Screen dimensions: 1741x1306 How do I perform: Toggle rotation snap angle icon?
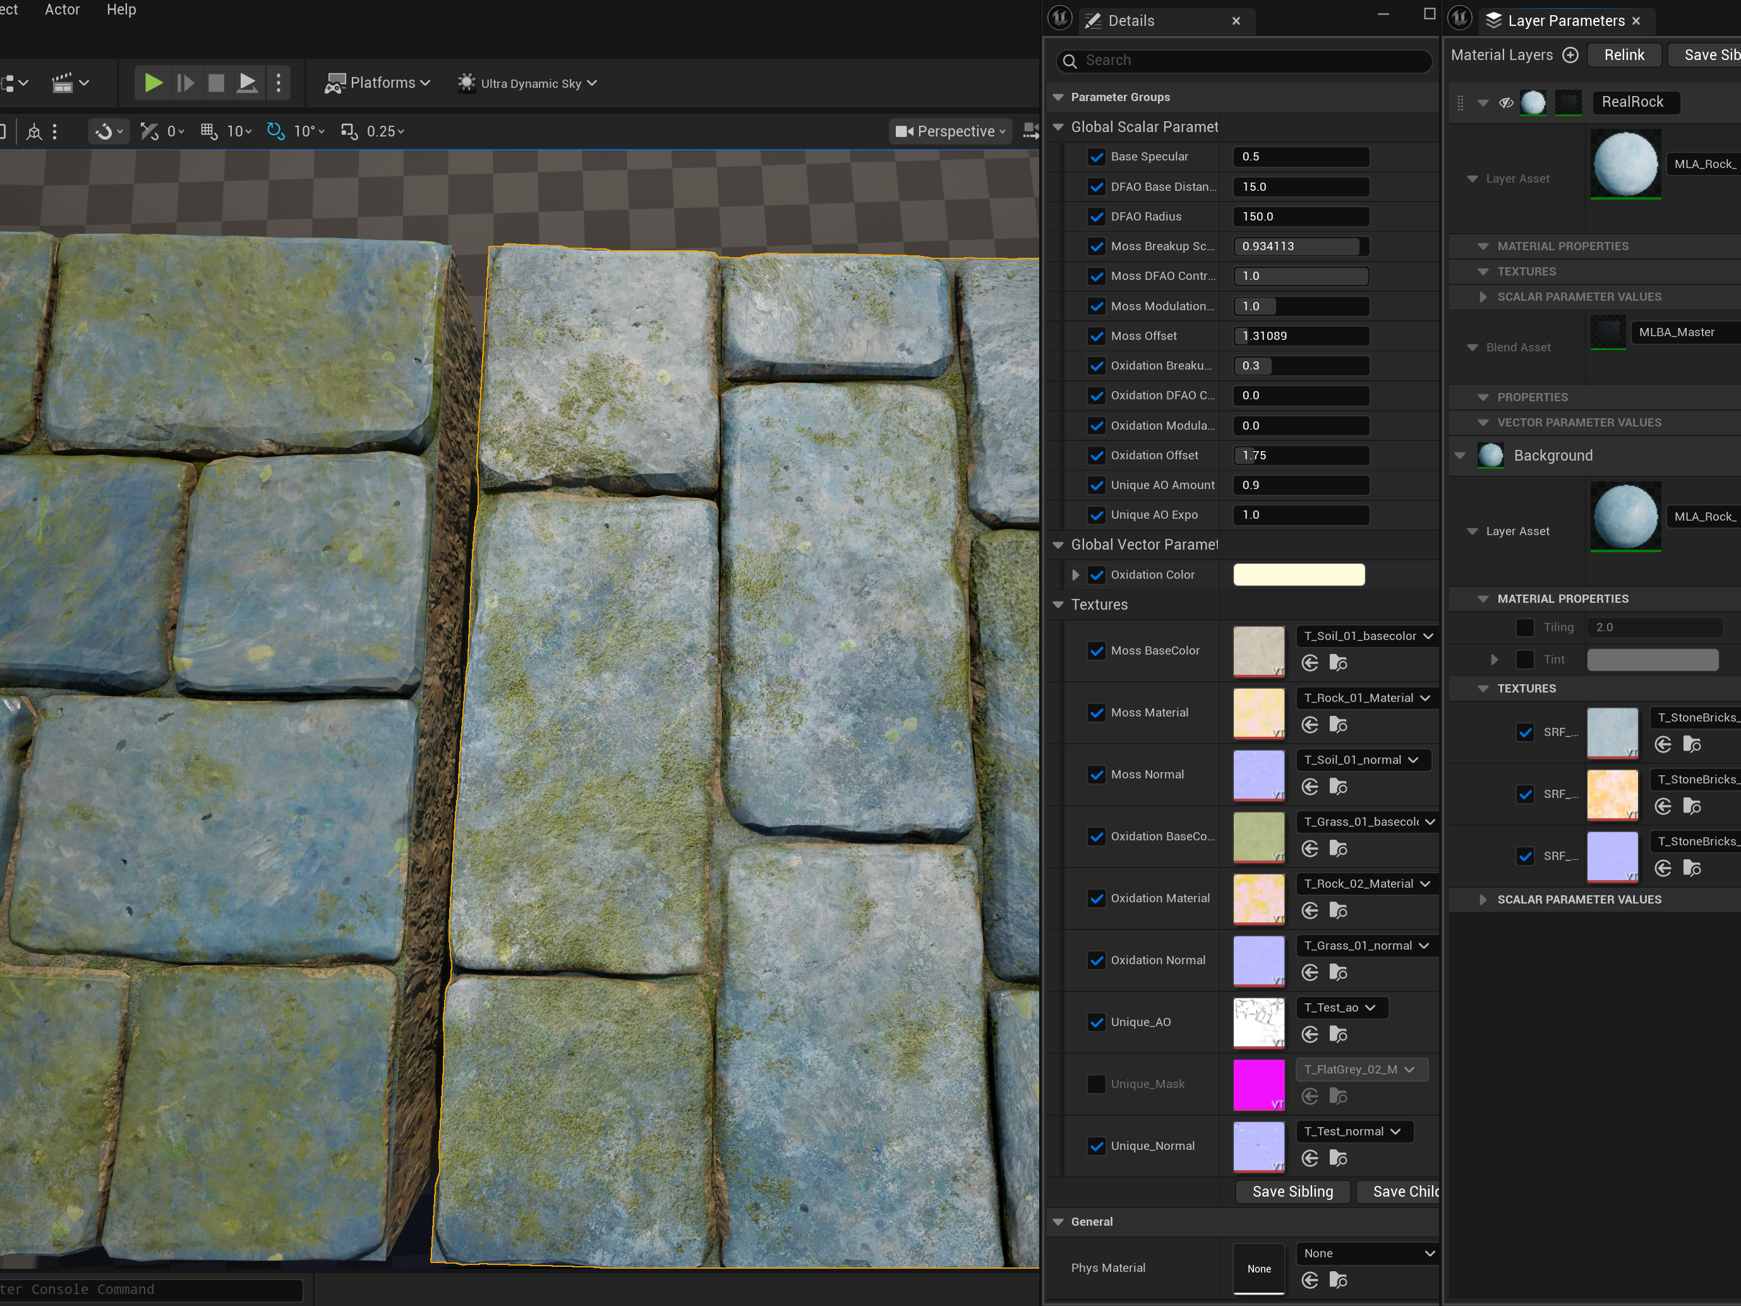point(275,131)
